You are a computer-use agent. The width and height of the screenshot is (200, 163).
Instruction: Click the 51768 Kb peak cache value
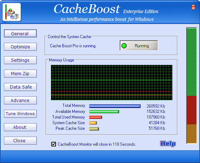157,128
